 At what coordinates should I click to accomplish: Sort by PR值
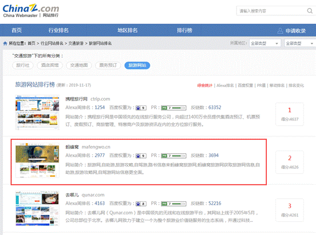(261, 86)
